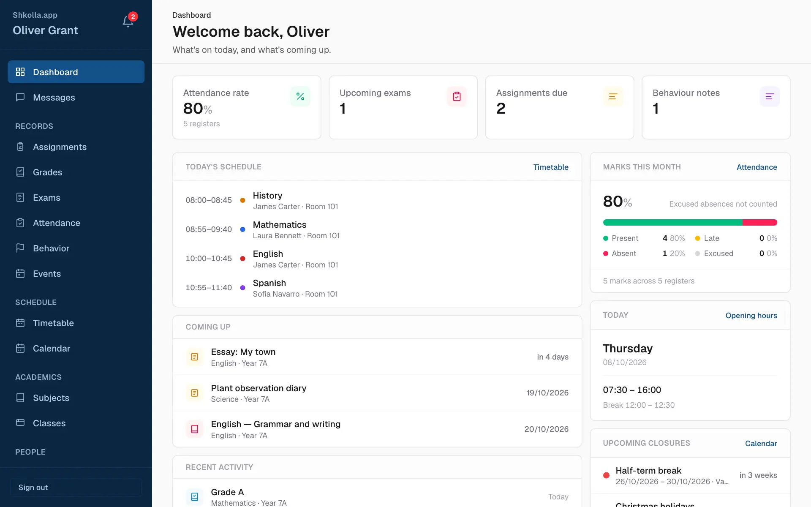Click the Assignments due stat card
The height and width of the screenshot is (507, 811).
[560, 107]
